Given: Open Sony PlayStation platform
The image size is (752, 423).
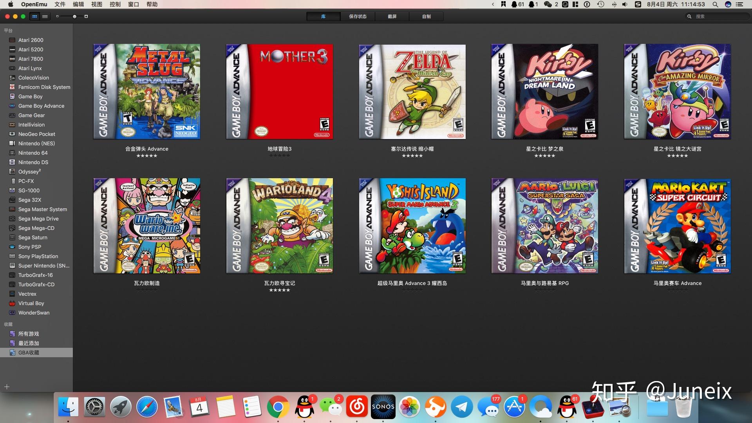Looking at the screenshot, I should coord(38,256).
